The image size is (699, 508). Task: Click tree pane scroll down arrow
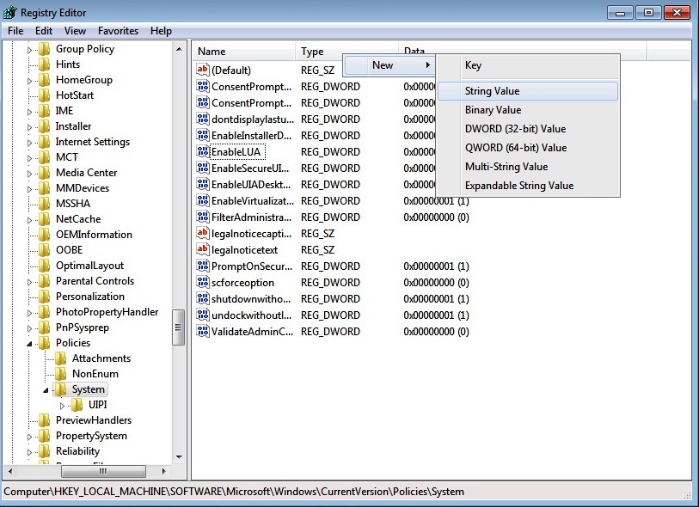tap(179, 456)
